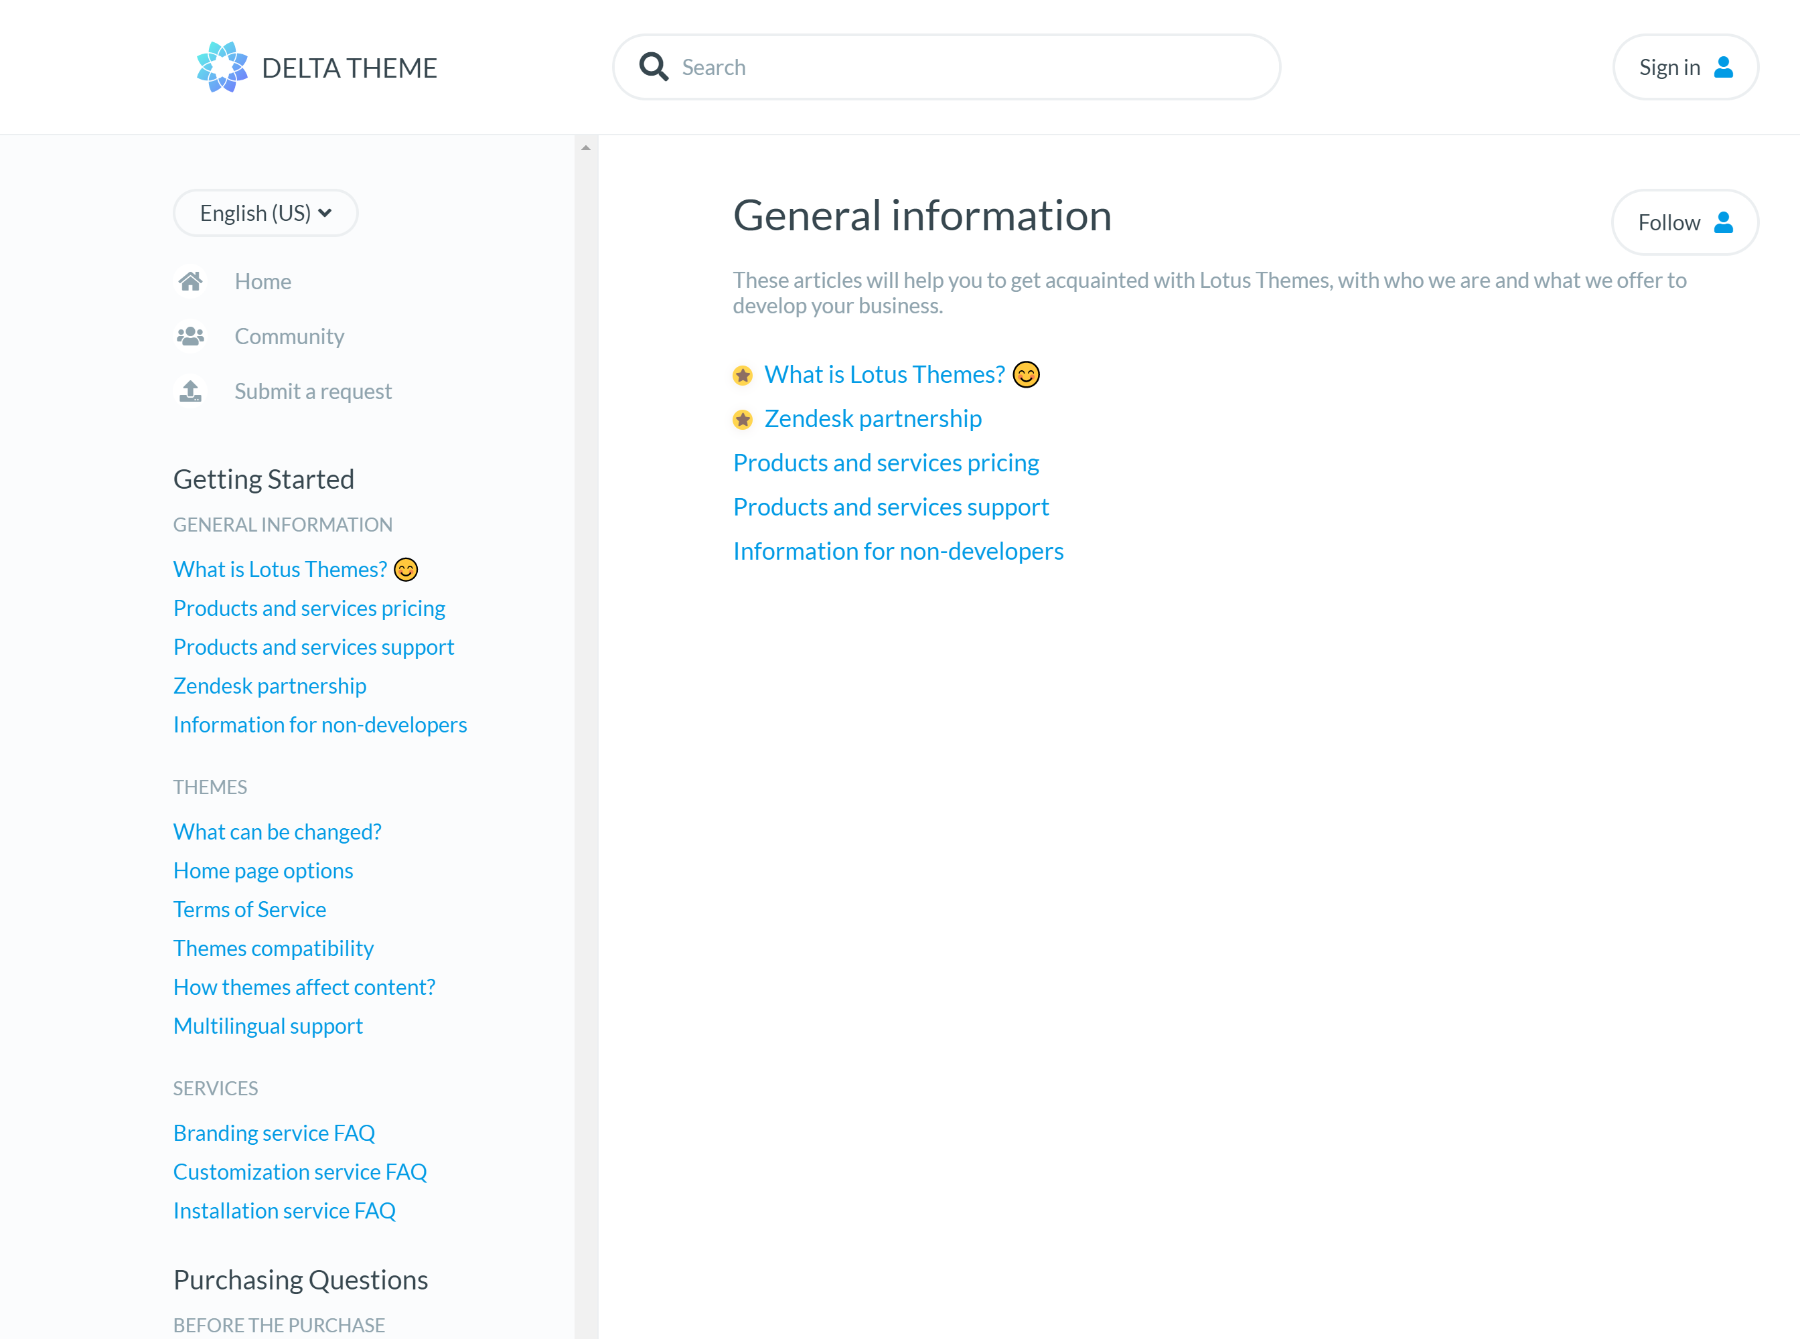Open Themes compatibility article
The image size is (1800, 1339).
coord(273,948)
